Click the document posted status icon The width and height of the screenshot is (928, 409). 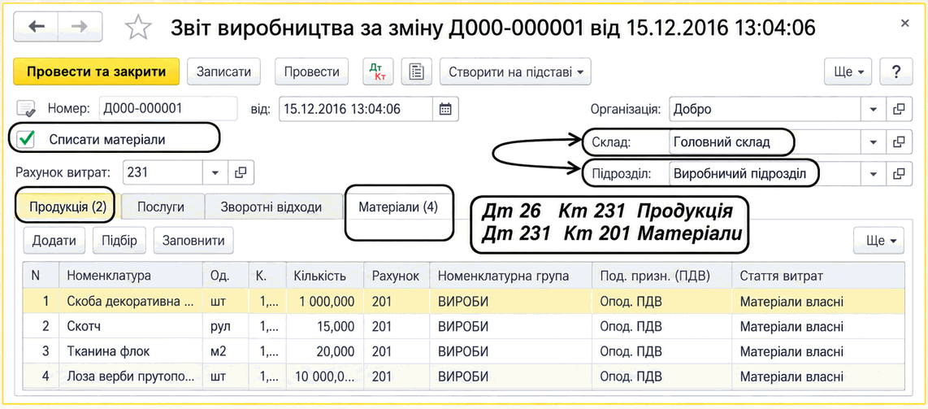click(25, 109)
